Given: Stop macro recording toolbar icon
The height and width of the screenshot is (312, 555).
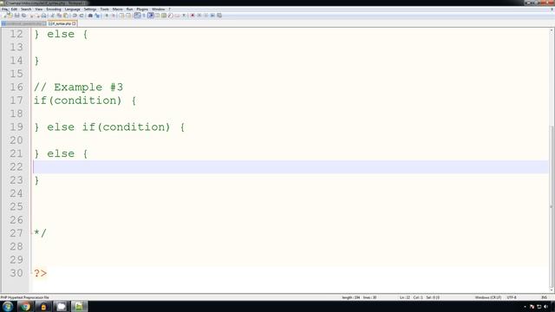Looking at the screenshot, I should [x=199, y=16].
